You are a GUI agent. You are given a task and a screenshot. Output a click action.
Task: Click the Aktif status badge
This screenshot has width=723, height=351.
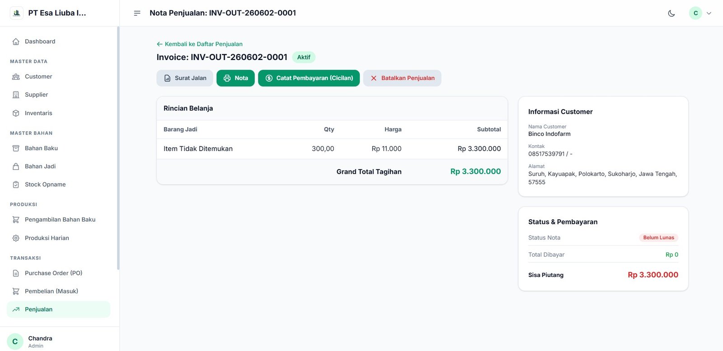(304, 57)
